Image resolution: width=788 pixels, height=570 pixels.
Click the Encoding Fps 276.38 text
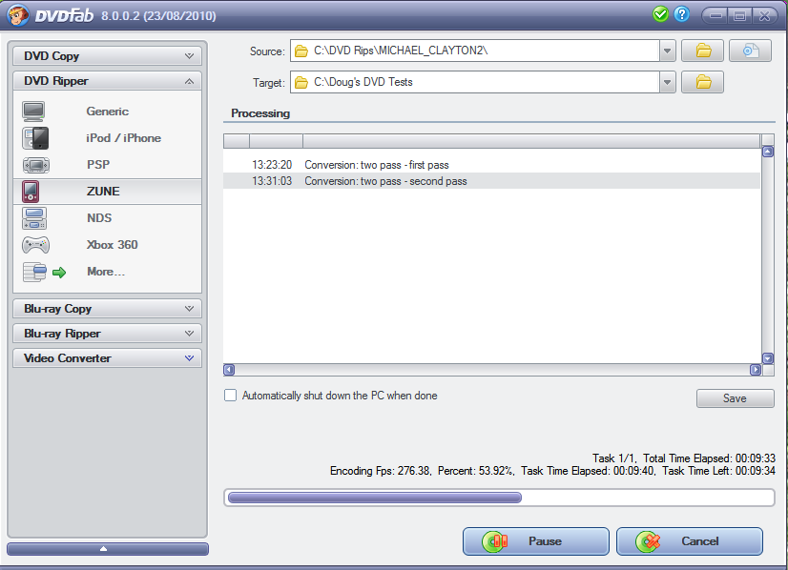[381, 471]
